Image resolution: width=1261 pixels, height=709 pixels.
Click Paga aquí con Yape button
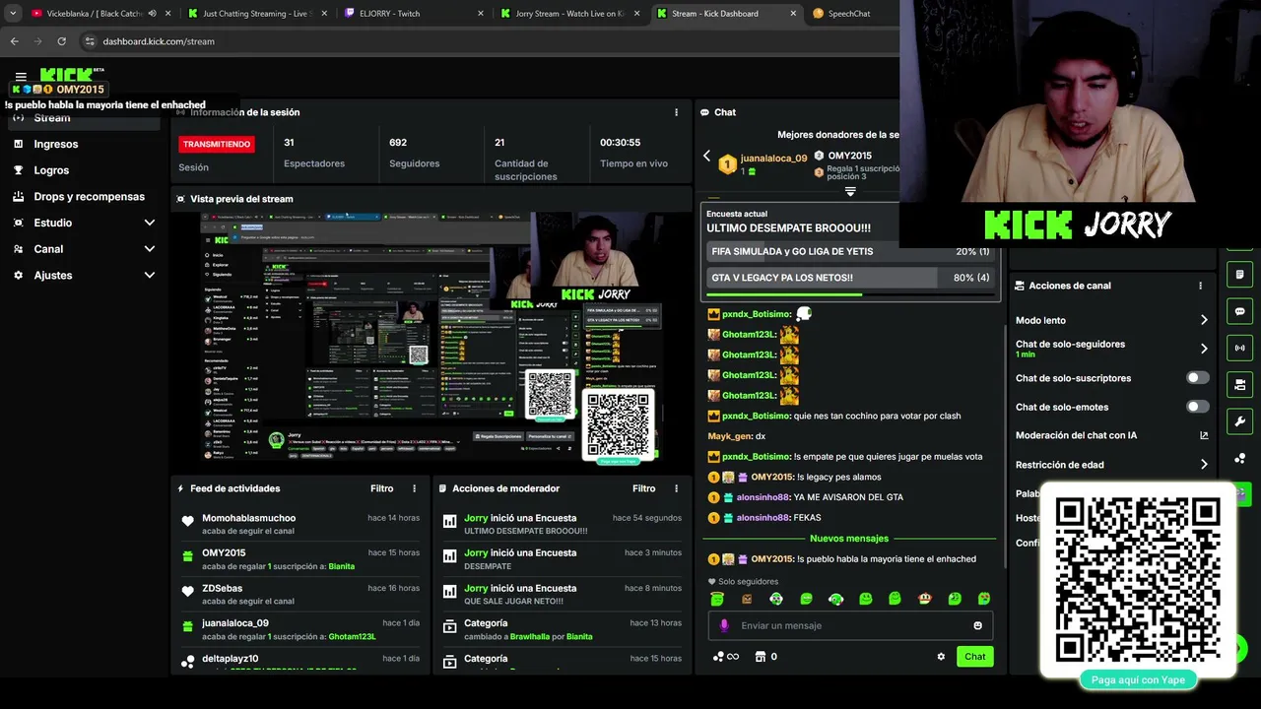(x=1138, y=679)
